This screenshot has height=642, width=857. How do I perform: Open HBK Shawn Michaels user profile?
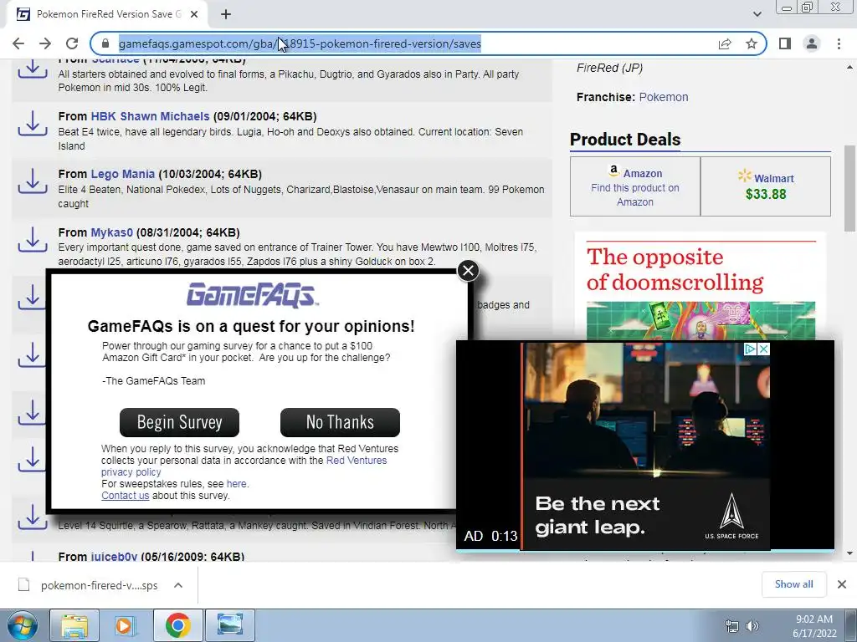(150, 116)
